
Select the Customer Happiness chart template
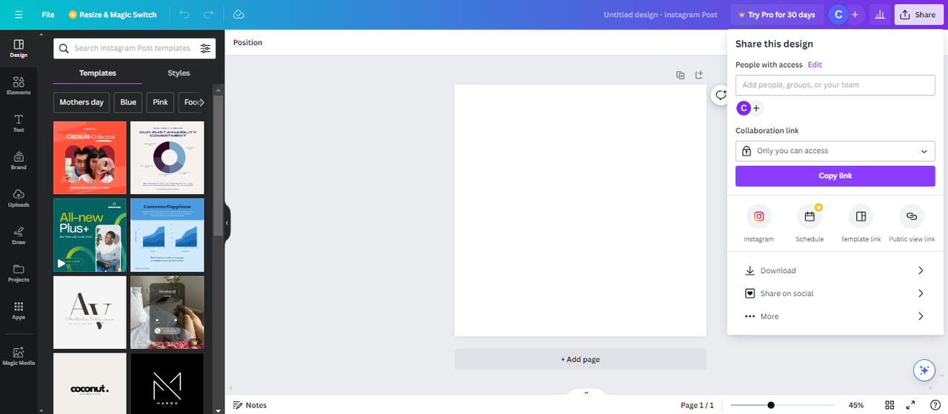click(167, 235)
